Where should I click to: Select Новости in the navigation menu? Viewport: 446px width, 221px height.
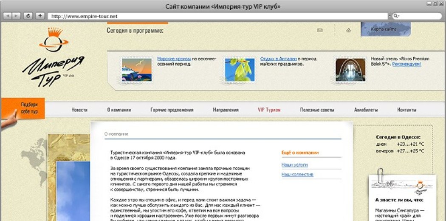[79, 110]
